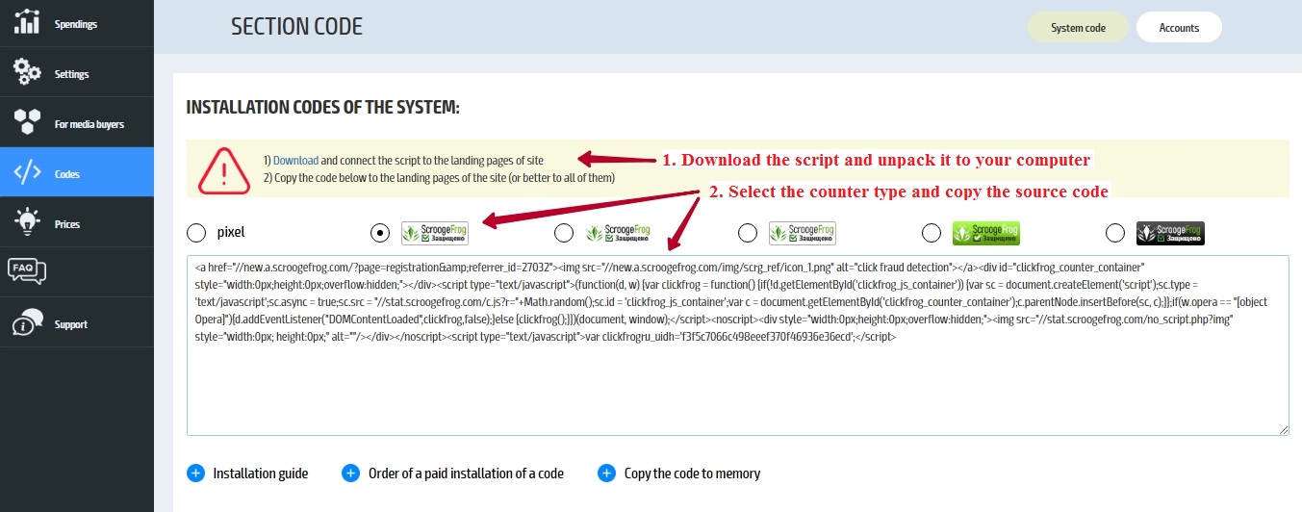The height and width of the screenshot is (512, 1302).
Task: Click the Support info chat icon
Action: coord(27,323)
